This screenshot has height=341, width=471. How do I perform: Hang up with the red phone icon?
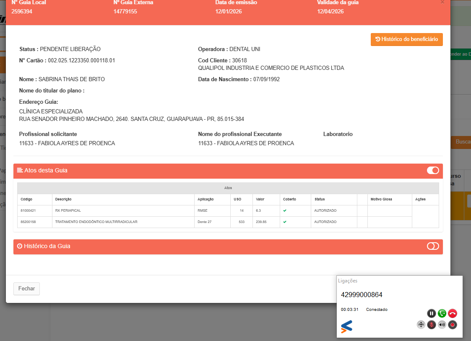(x=453, y=313)
